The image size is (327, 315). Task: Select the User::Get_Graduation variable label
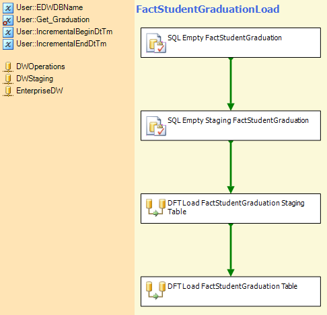53,19
